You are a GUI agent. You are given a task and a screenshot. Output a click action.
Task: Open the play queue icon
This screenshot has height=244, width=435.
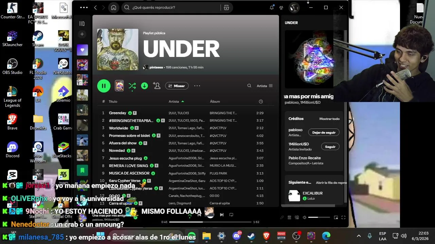[289, 218]
